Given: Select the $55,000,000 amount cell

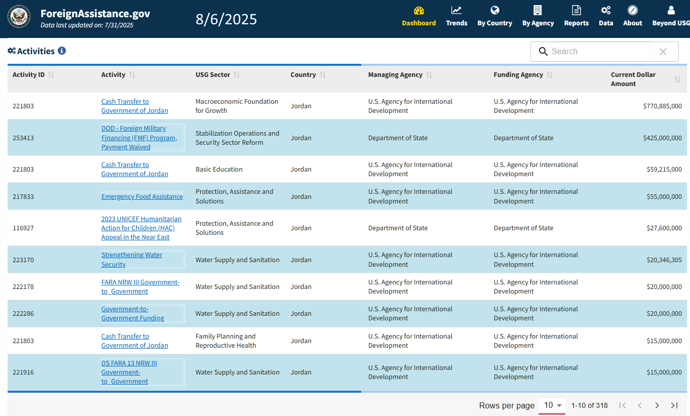Looking at the screenshot, I should coord(664,197).
